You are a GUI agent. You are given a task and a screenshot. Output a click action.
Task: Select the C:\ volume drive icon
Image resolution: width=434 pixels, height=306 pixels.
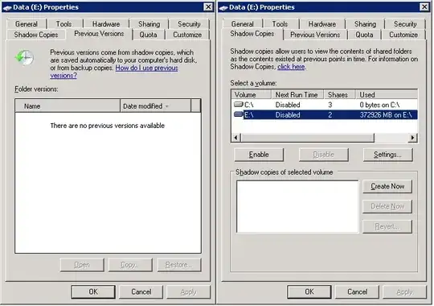239,105
